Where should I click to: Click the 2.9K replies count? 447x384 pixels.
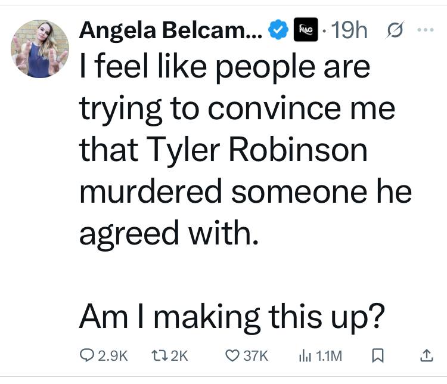tap(111, 356)
